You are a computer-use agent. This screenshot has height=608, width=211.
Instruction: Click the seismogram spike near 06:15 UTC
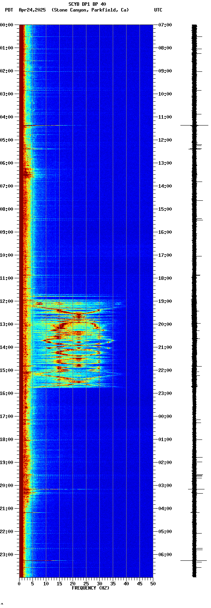[x=194, y=560]
